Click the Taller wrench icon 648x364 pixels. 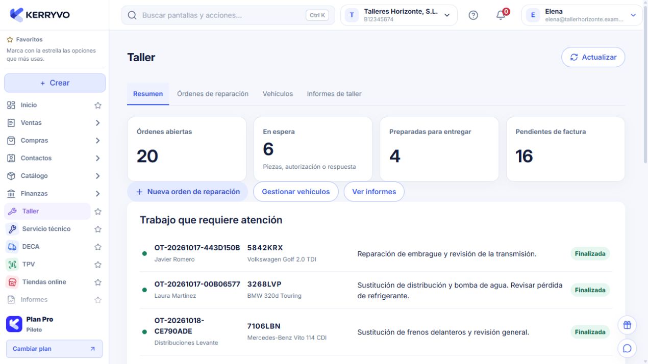coord(13,211)
